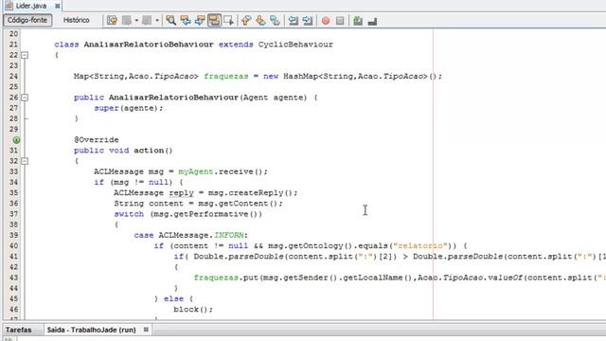Toggle rectangular selection mode
This screenshot has width=606, height=341.
click(x=228, y=21)
